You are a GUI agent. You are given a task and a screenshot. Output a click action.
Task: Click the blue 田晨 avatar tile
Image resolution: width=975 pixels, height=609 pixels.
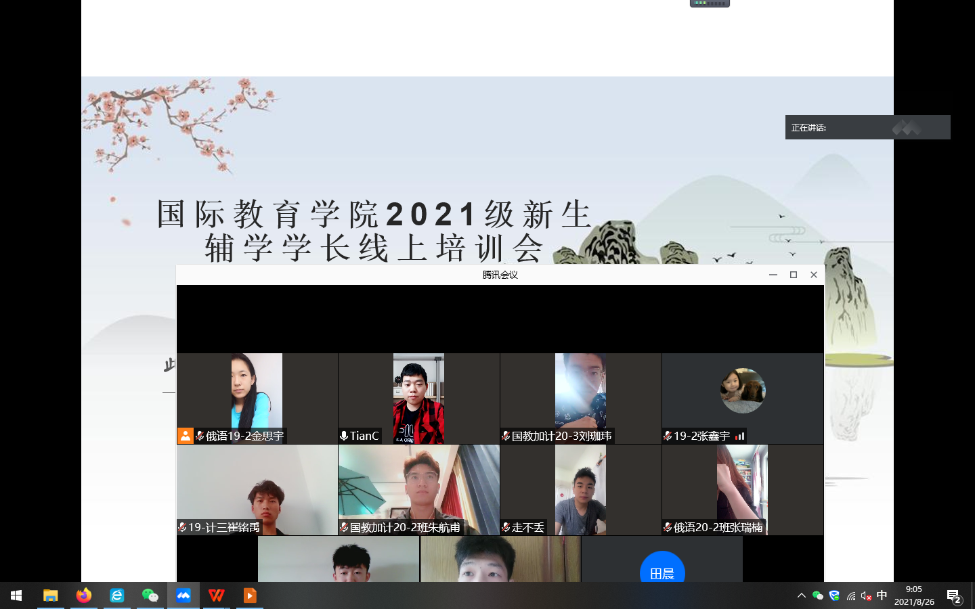(x=662, y=570)
